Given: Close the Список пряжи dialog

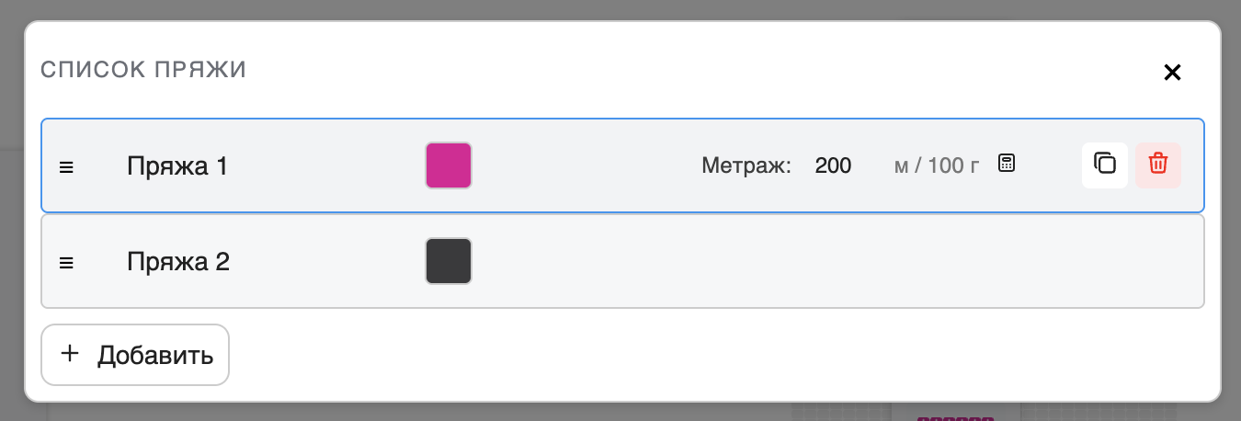Looking at the screenshot, I should pyautogui.click(x=1172, y=73).
